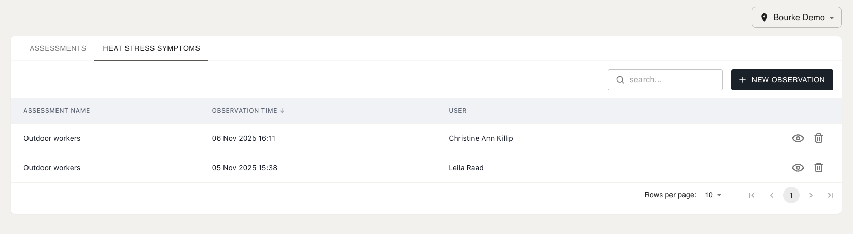
Task: Click the User column header
Action: click(x=457, y=111)
